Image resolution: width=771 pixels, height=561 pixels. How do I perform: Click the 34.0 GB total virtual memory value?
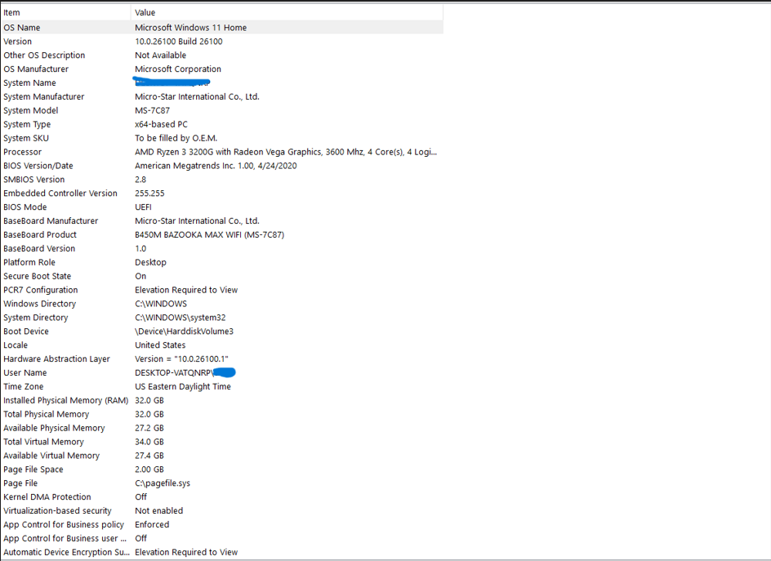tap(149, 441)
